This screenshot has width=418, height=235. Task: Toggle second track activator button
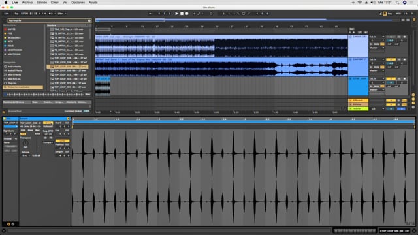pyautogui.click(x=391, y=59)
